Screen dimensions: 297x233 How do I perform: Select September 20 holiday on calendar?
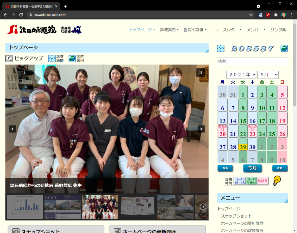click(222, 131)
